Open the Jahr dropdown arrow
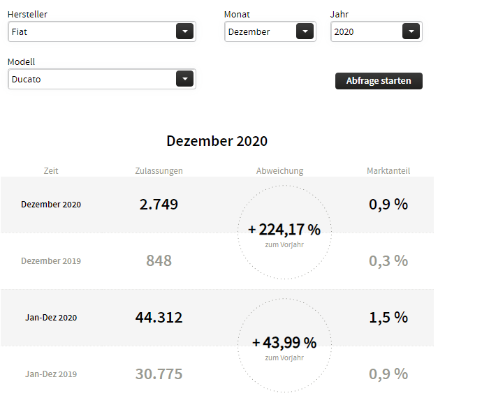This screenshot has height=398, width=482. [x=411, y=31]
